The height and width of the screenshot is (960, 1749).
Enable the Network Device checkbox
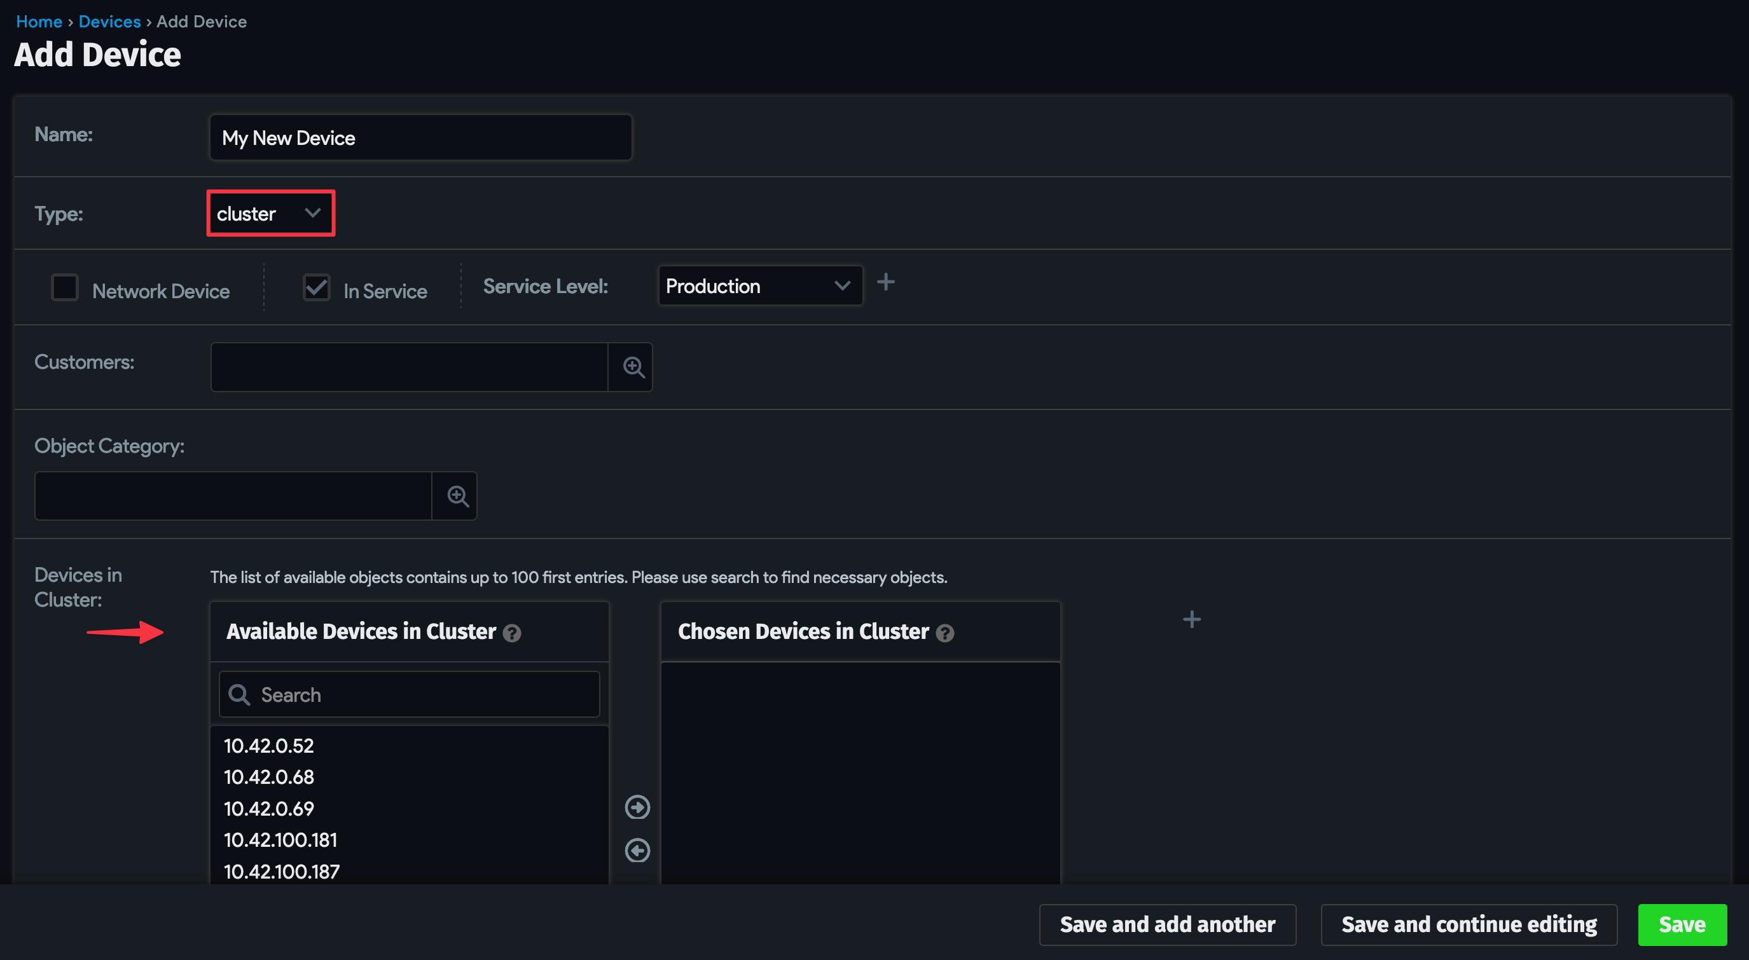point(65,287)
